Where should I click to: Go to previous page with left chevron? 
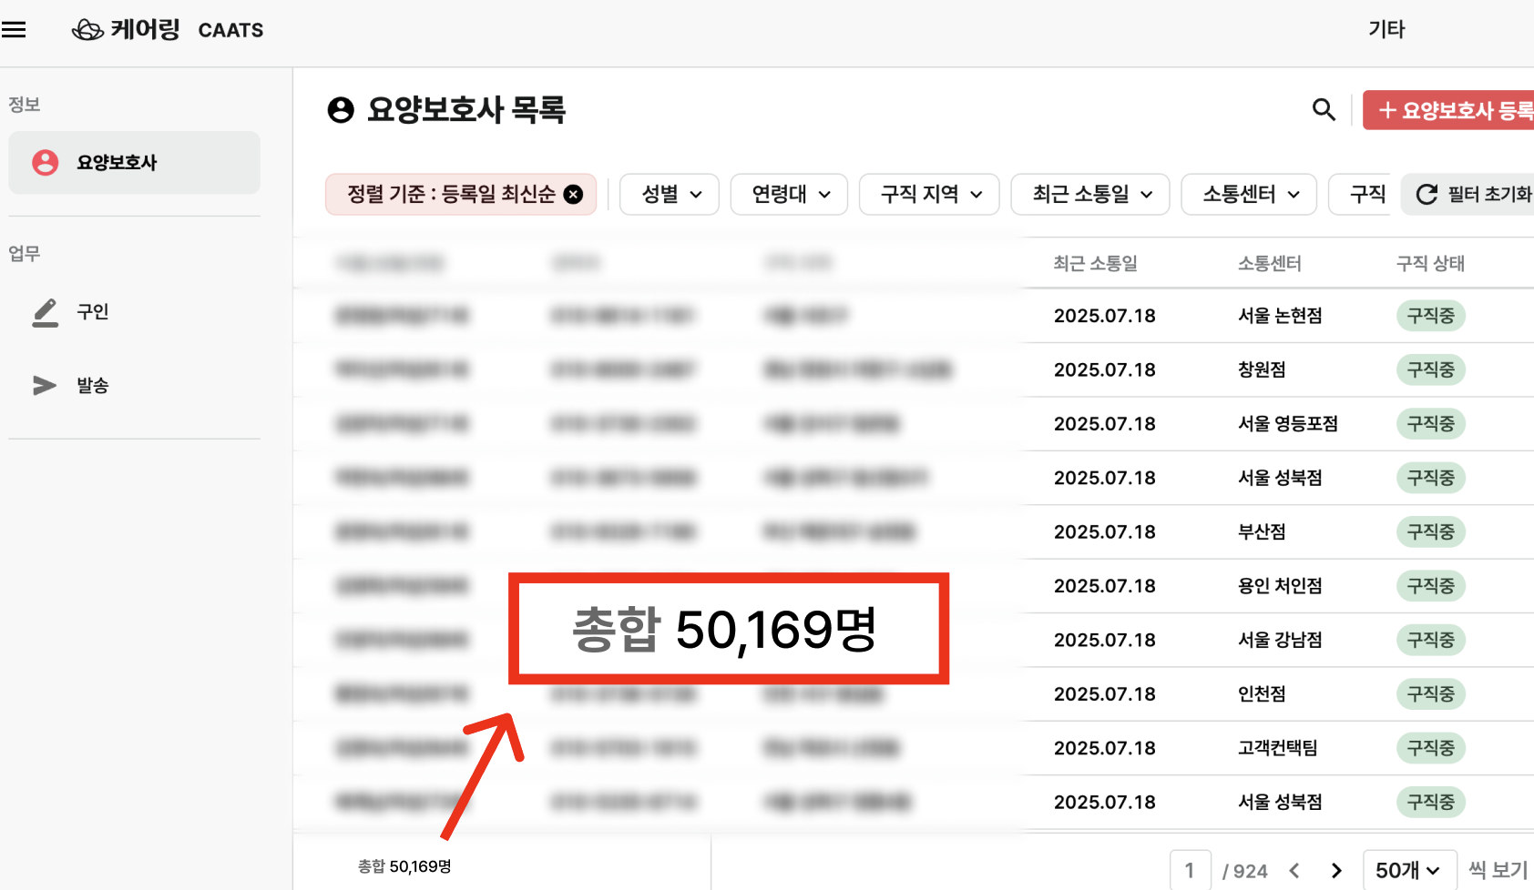point(1294,871)
